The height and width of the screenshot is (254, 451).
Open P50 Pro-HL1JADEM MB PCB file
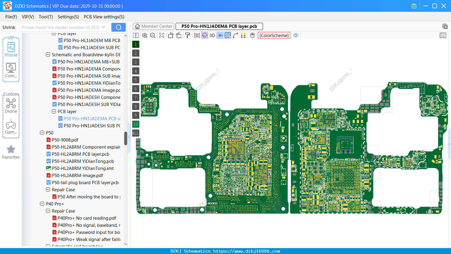point(92,40)
